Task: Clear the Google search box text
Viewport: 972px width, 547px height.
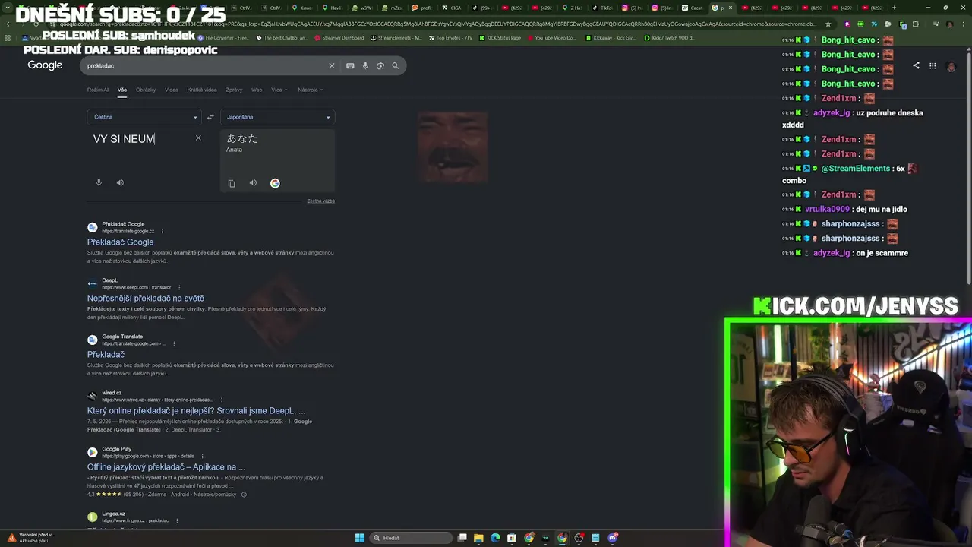Action: [331, 66]
